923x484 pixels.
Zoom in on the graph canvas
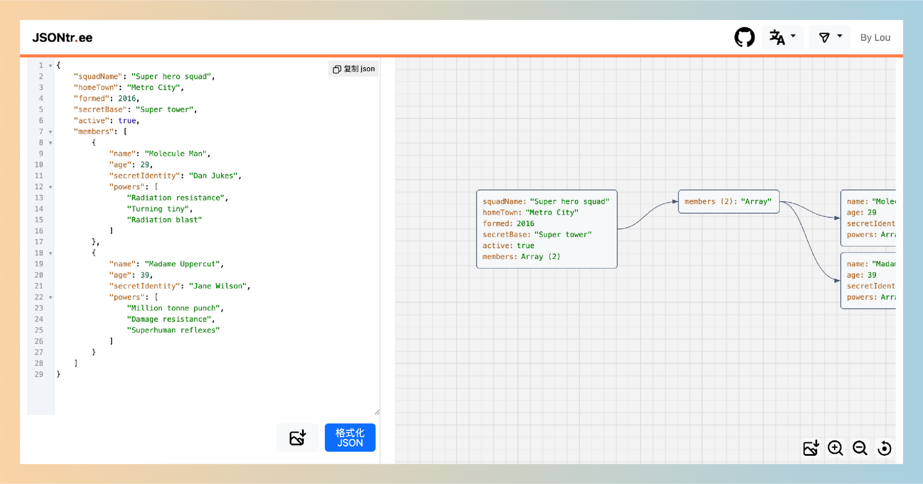(835, 448)
